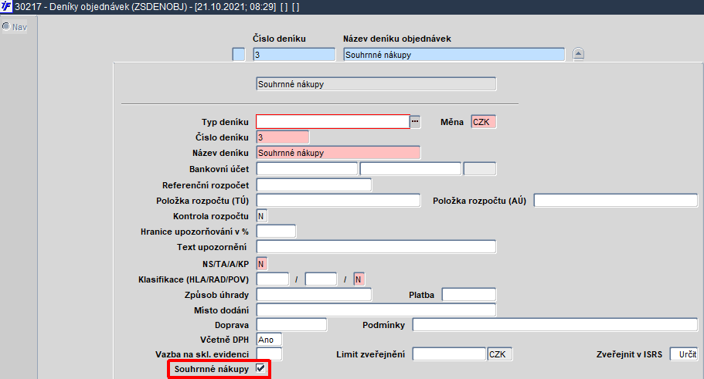Screen dimensions: 704x379
Task: Click the top Číslo deníku cell with 3
Action: [294, 54]
